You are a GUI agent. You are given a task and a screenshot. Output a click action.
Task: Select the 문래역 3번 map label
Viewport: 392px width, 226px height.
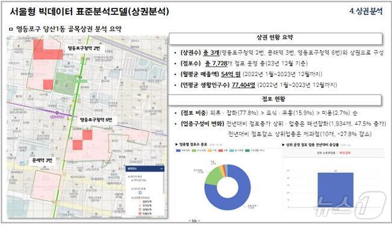[42, 160]
